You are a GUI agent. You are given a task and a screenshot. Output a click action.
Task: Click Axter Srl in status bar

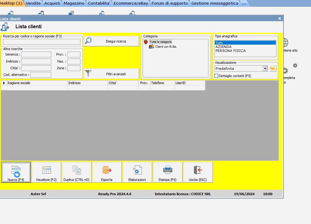click(x=38, y=194)
